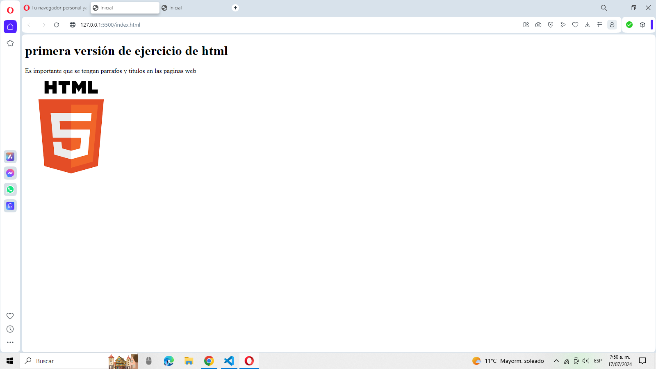The height and width of the screenshot is (369, 656).
Task: Open the Windows Start menu
Action: tap(10, 361)
